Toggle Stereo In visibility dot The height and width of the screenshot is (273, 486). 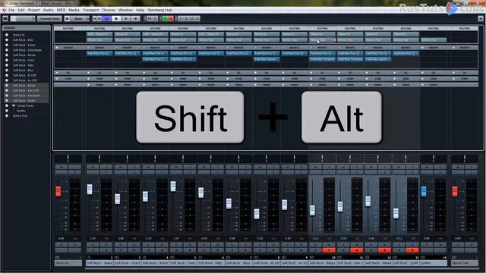coord(7,35)
